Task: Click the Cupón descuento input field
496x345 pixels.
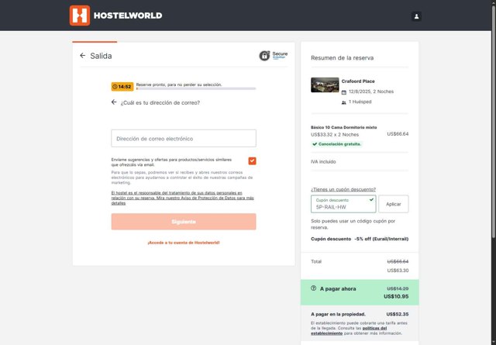Action: point(343,204)
